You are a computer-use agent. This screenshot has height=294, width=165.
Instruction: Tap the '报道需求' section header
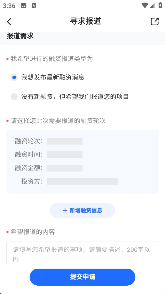[x=20, y=36]
